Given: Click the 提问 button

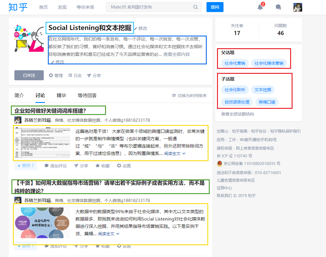Looking at the screenshot, I should (215, 7).
